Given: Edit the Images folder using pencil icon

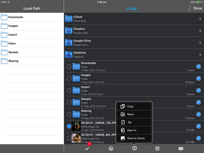Looking at the screenshot, I should pyautogui.click(x=198, y=78).
